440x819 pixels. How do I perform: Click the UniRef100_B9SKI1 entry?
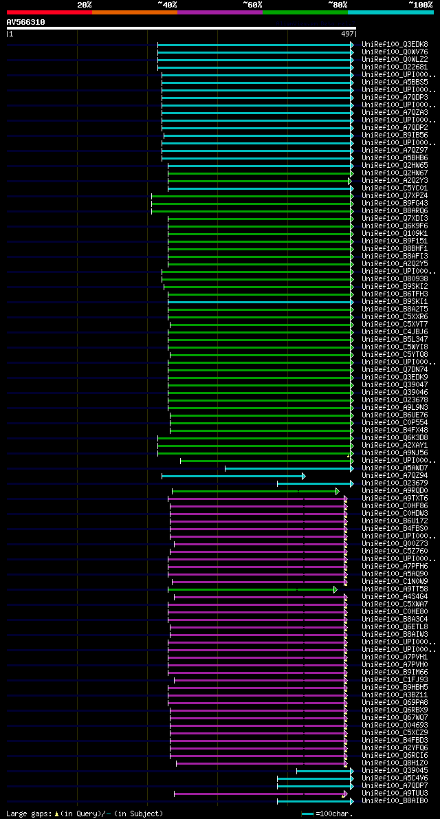point(395,302)
